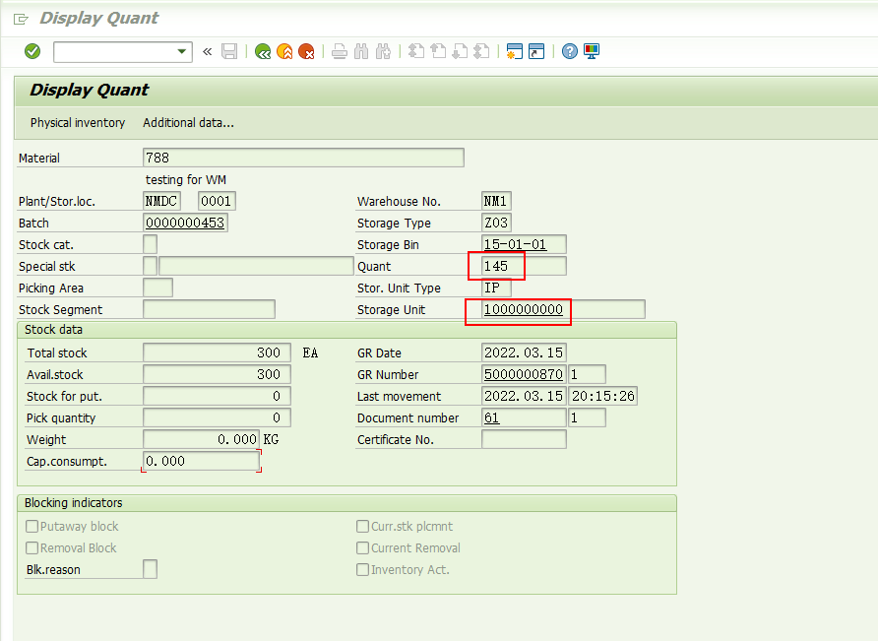The width and height of the screenshot is (878, 641).
Task: Click the Stock Segment field
Action: point(209,309)
